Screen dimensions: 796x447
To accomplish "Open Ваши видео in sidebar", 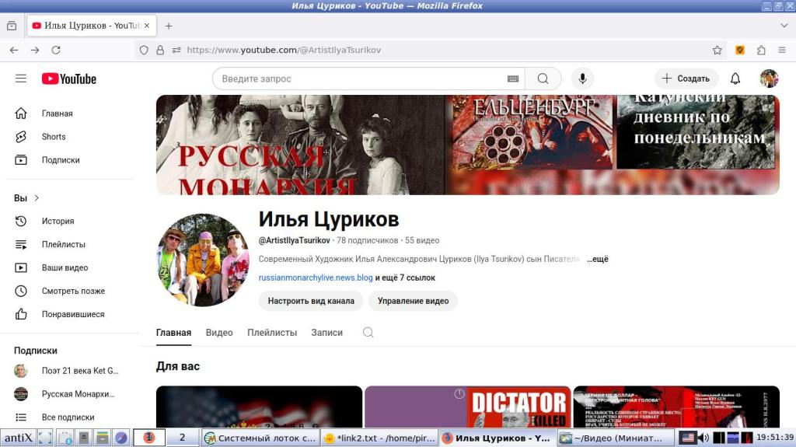I will (x=69, y=267).
